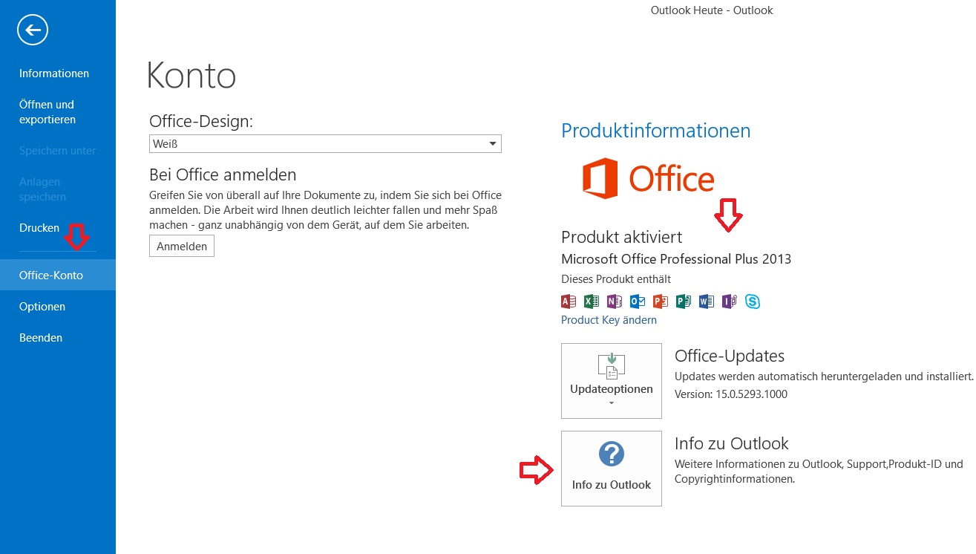Viewport: 976px width, 554px height.
Task: Select the Word product icon
Action: click(x=707, y=301)
